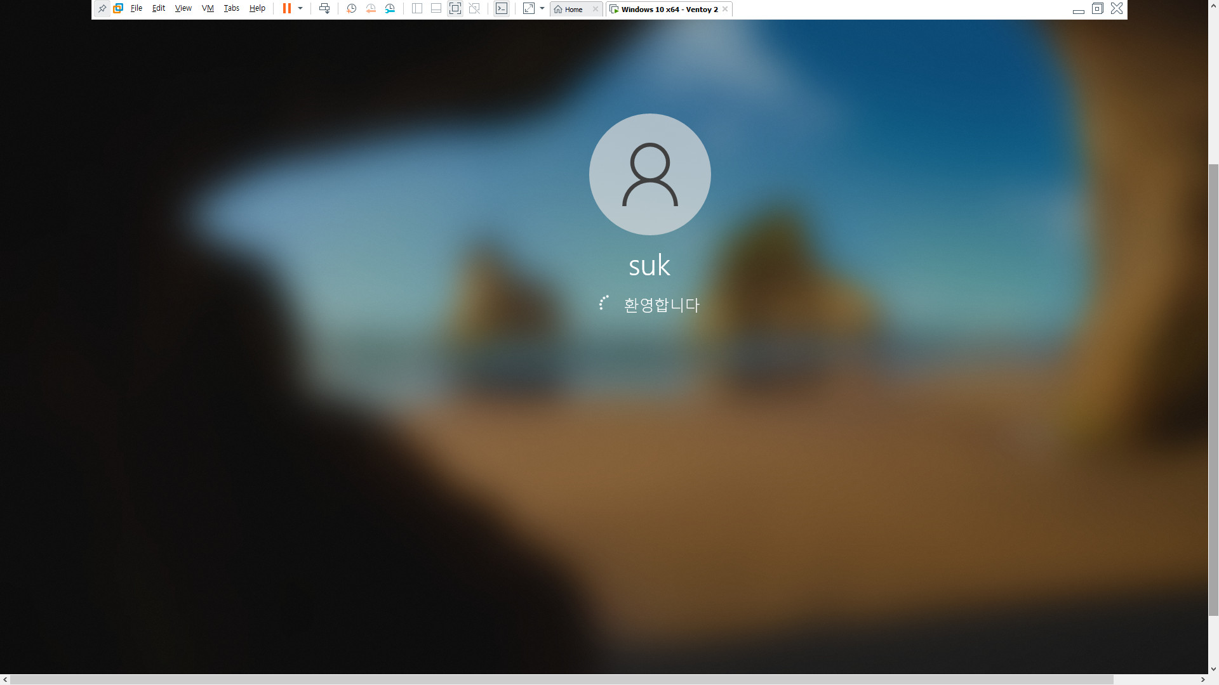This screenshot has height=685, width=1219.
Task: Open the snapshot manager
Action: [x=390, y=9]
